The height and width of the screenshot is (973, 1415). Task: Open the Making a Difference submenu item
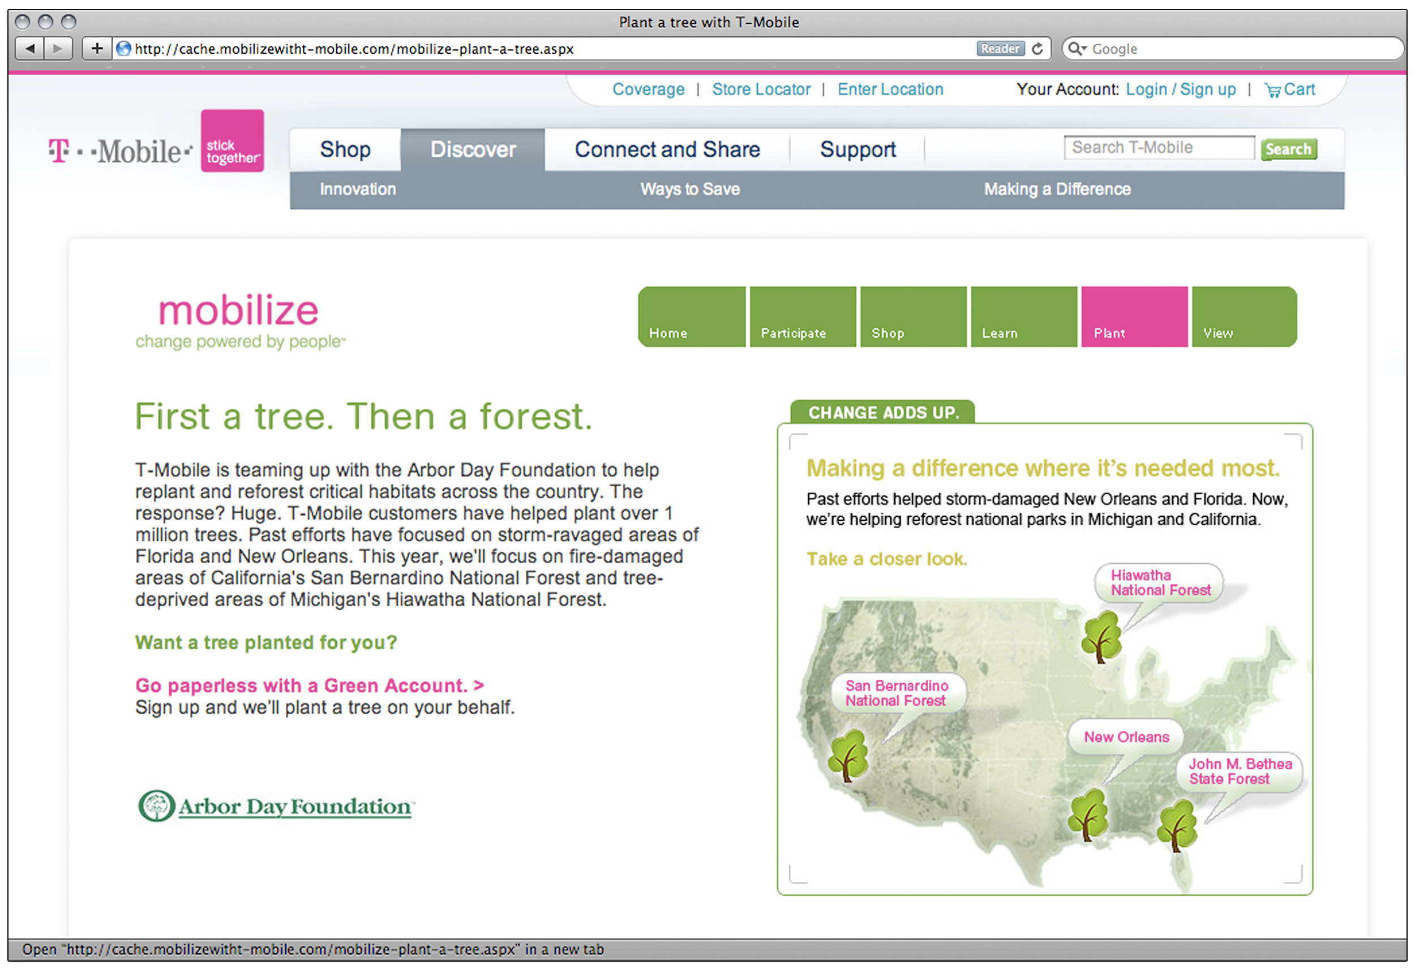[x=1057, y=189]
